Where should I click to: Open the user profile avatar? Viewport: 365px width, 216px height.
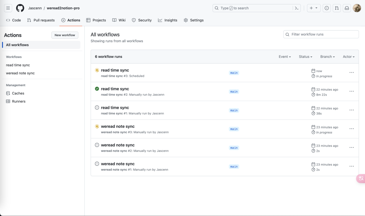[357, 8]
